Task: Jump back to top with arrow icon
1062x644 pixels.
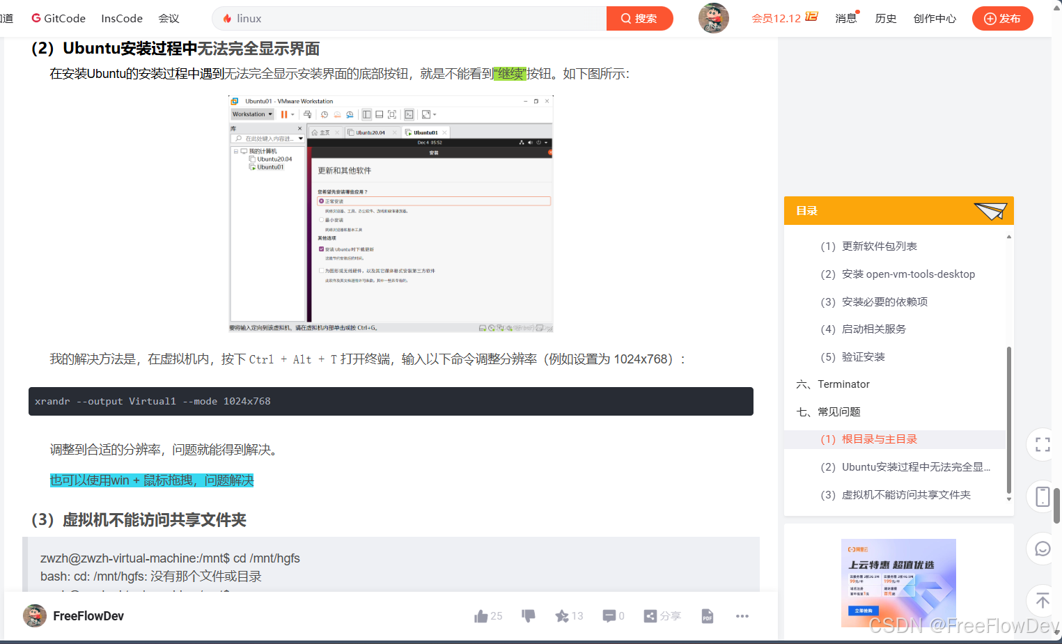Action: tap(1040, 600)
